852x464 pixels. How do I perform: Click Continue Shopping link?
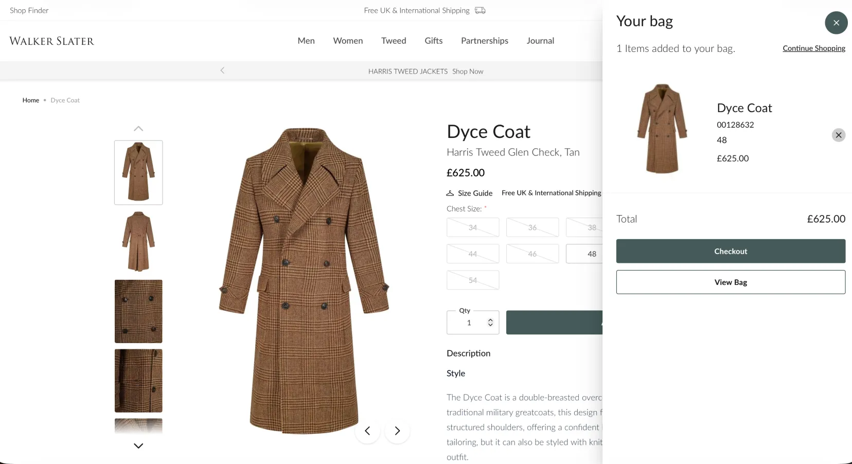pyautogui.click(x=813, y=48)
